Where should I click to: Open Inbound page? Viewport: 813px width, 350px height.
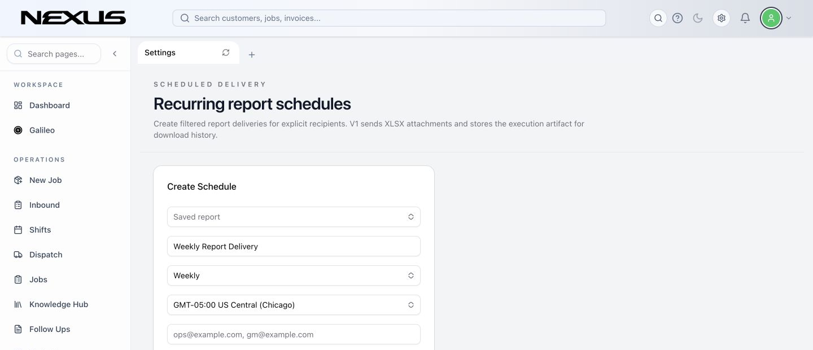click(45, 205)
